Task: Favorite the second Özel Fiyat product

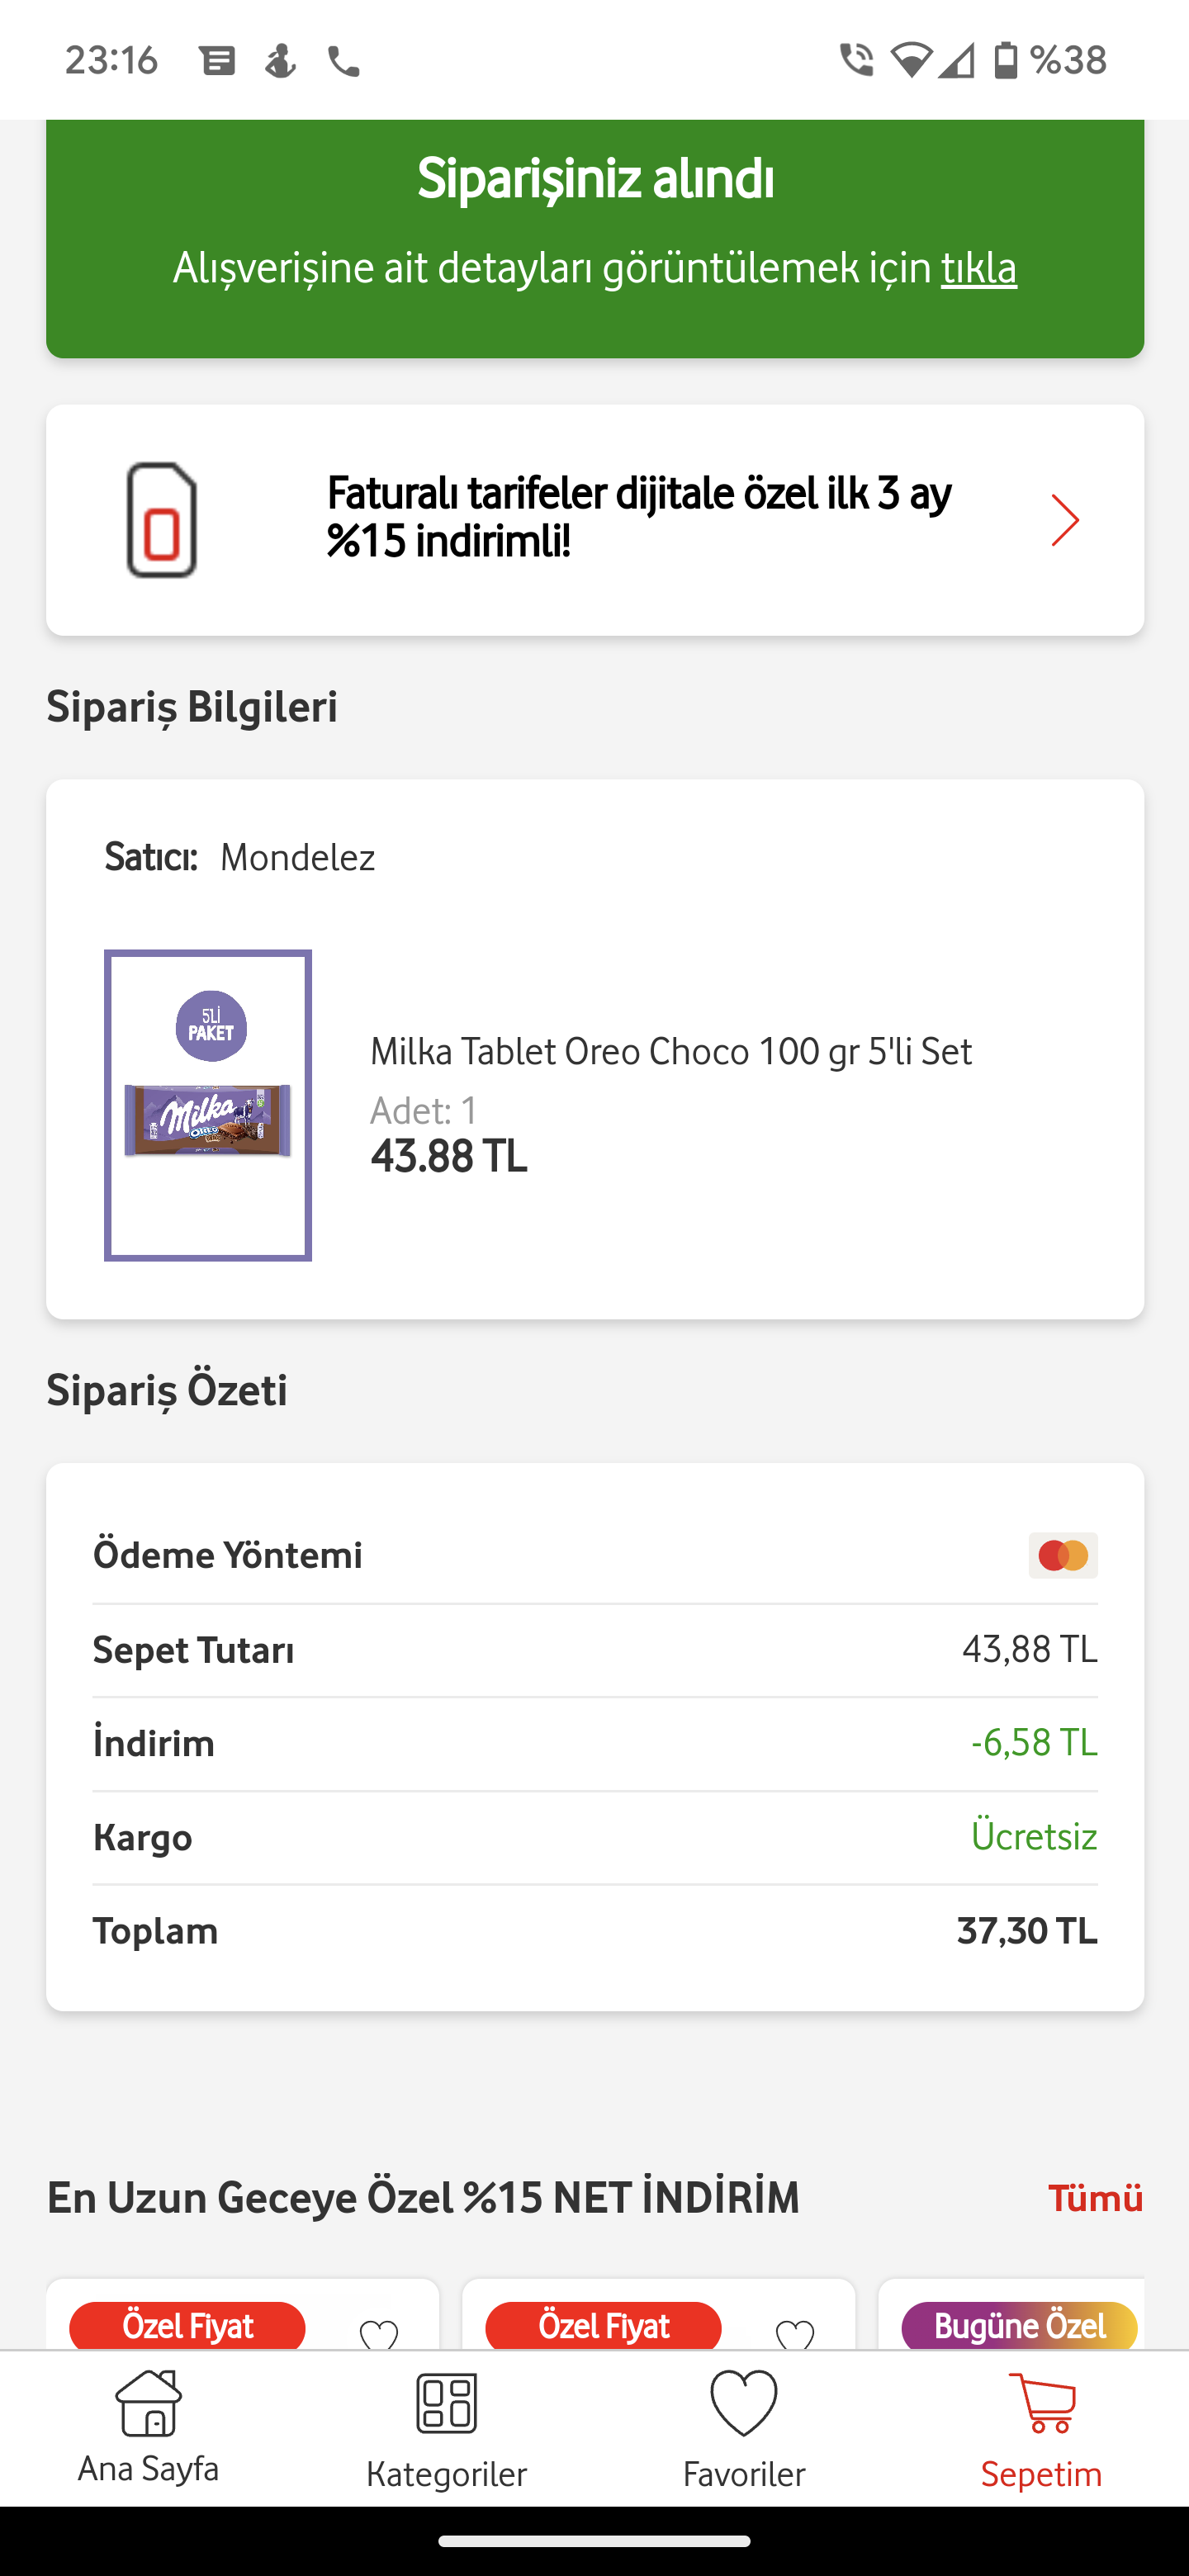Action: pos(795,2334)
